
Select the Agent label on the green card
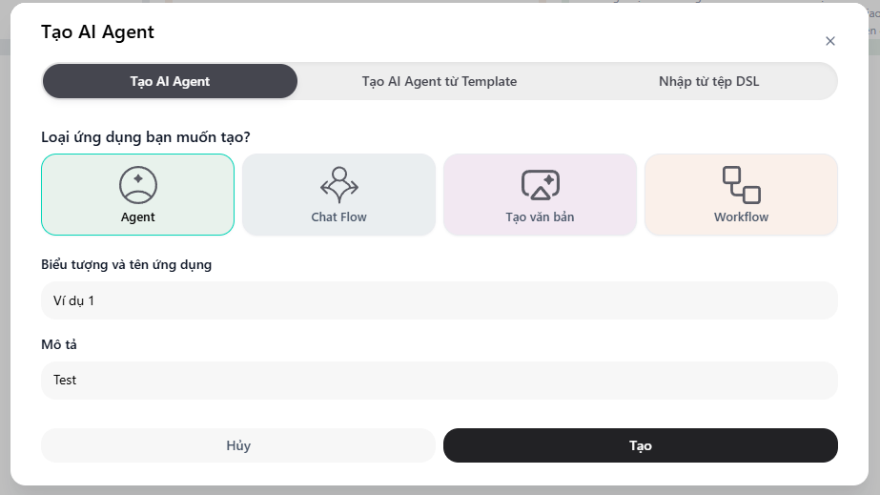138,217
